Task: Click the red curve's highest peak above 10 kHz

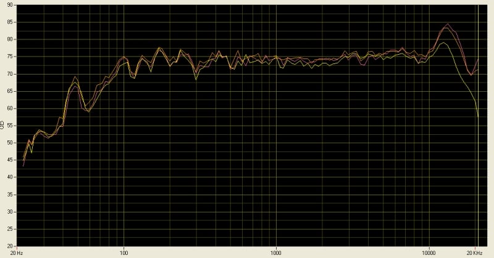Action: click(x=447, y=24)
